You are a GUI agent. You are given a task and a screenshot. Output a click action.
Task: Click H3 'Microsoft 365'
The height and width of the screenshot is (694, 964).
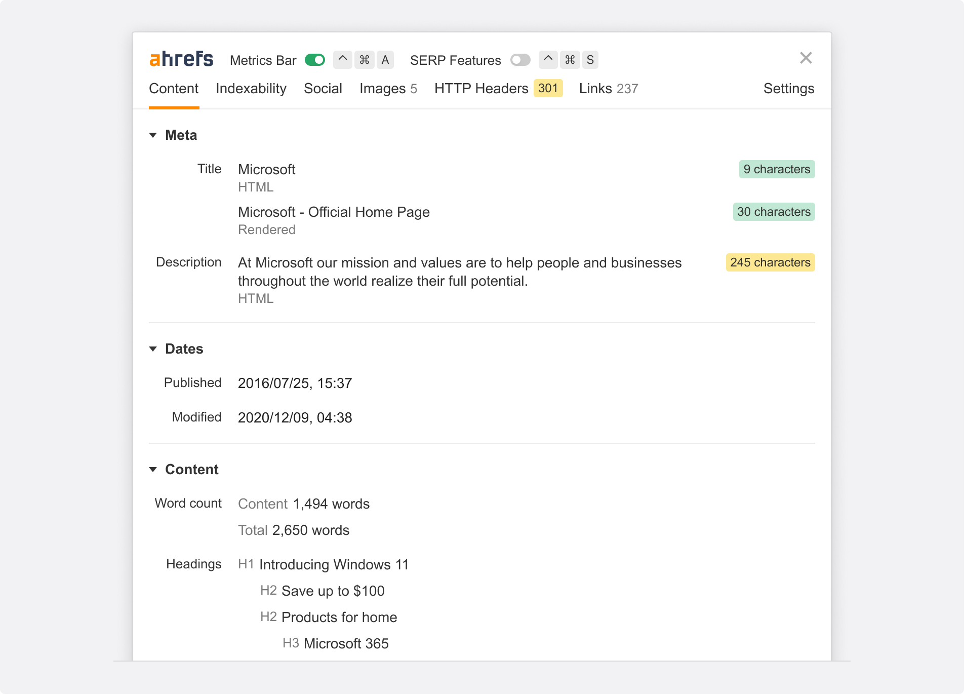(346, 644)
